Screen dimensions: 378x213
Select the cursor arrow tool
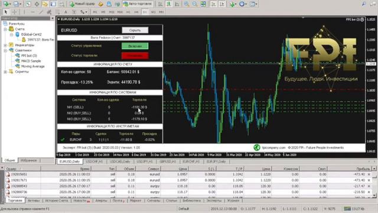[6, 12]
